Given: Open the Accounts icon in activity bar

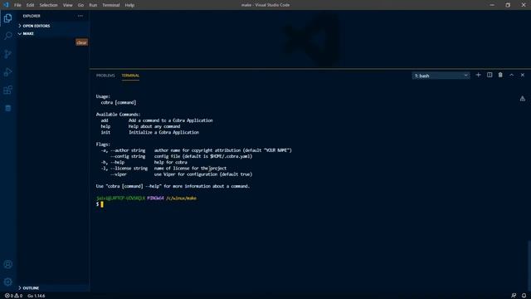Looking at the screenshot, I should 7,264.
